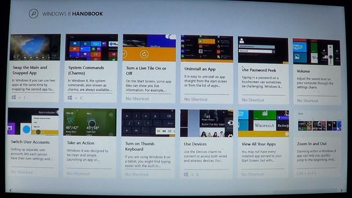Click the right scroll arrow at bottom

coord(342,190)
